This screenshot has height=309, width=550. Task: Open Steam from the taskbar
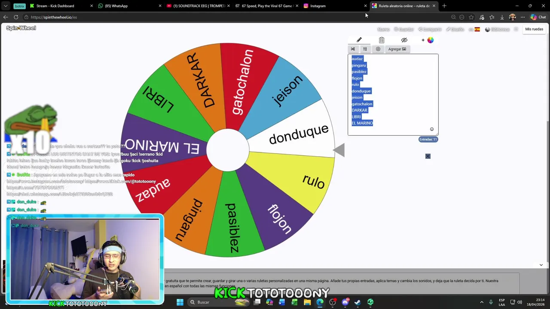point(357,302)
